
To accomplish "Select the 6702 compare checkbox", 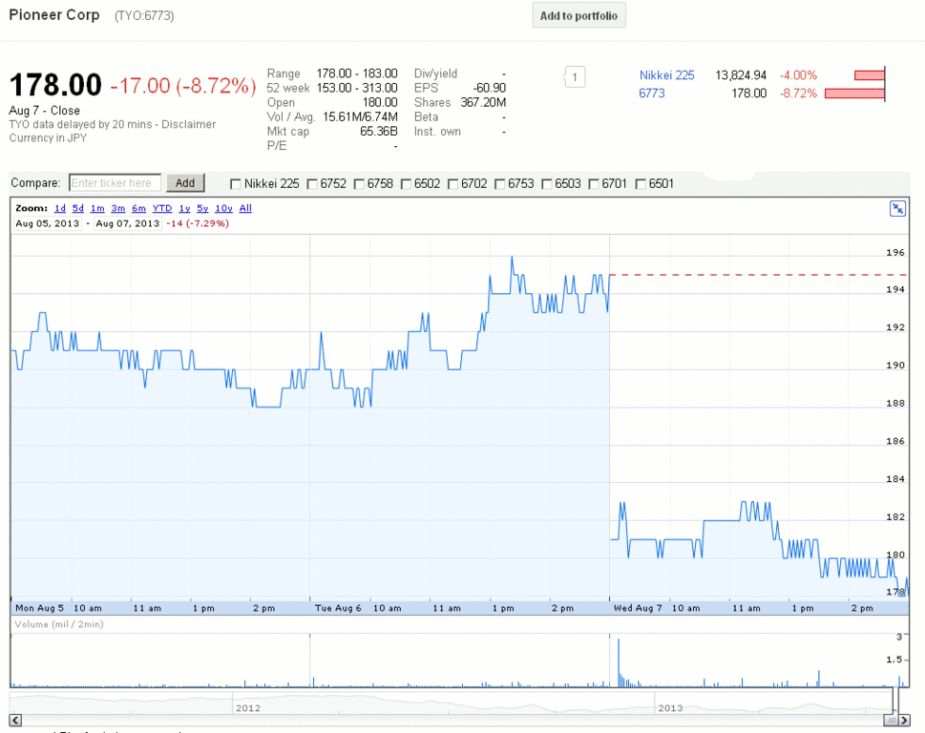I will pos(453,184).
